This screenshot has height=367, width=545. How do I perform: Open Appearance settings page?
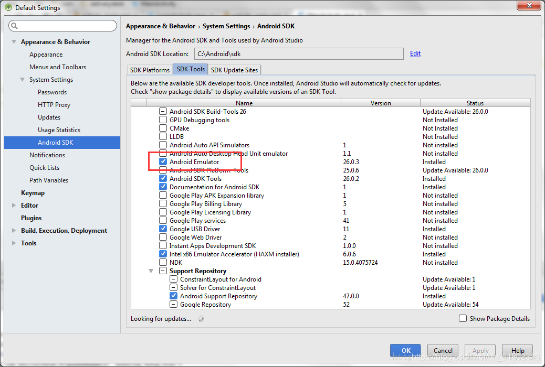(x=46, y=55)
